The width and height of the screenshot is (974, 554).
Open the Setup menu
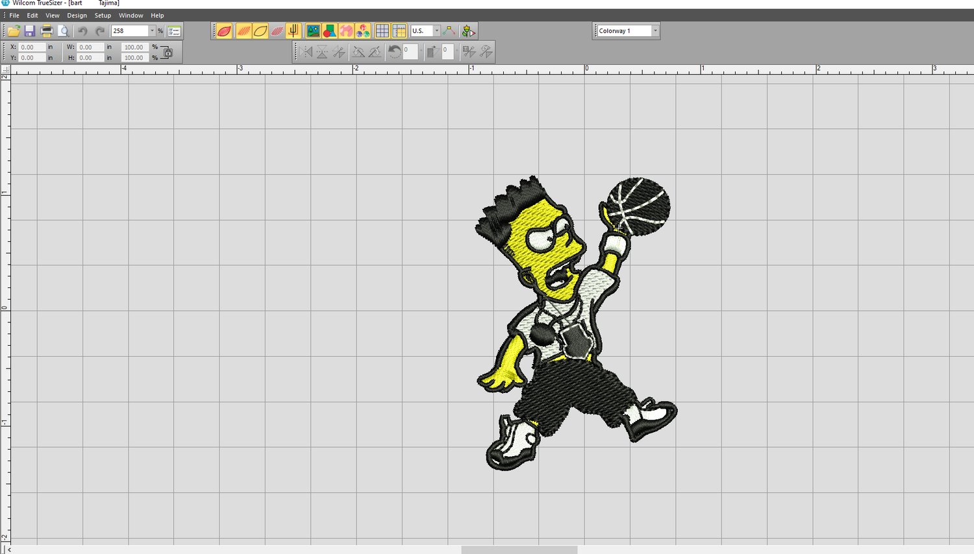(x=103, y=16)
